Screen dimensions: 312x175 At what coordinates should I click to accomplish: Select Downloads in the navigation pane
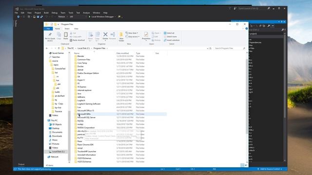click(57, 136)
